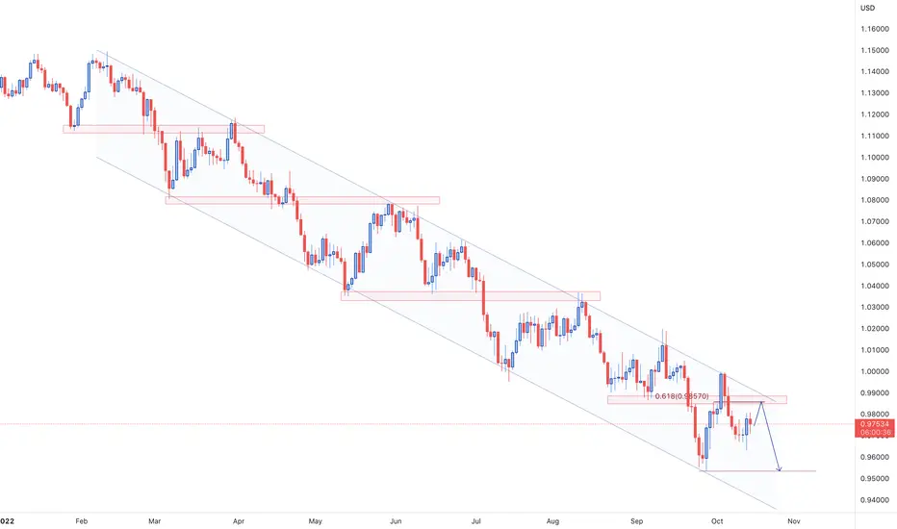
Task: Click the Jun label on the time axis
Action: [x=396, y=521]
